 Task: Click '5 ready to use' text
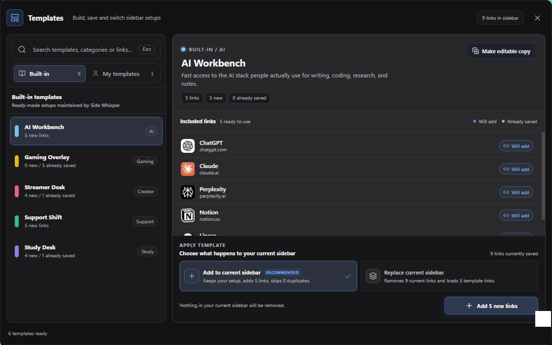click(235, 121)
